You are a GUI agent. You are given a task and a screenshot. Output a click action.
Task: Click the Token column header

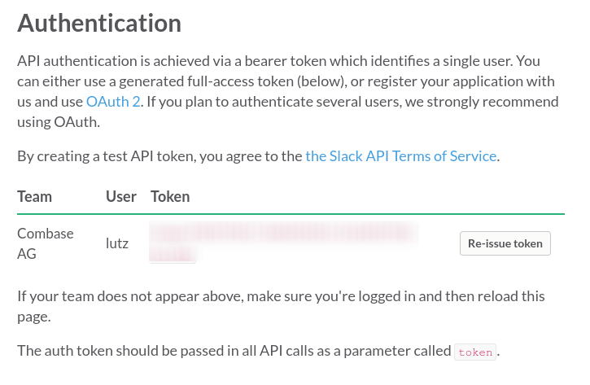tap(170, 196)
